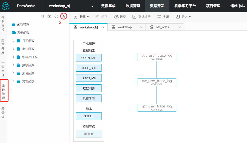Expand the 函数管理 folder
This screenshot has height=143, width=247.
9,25
